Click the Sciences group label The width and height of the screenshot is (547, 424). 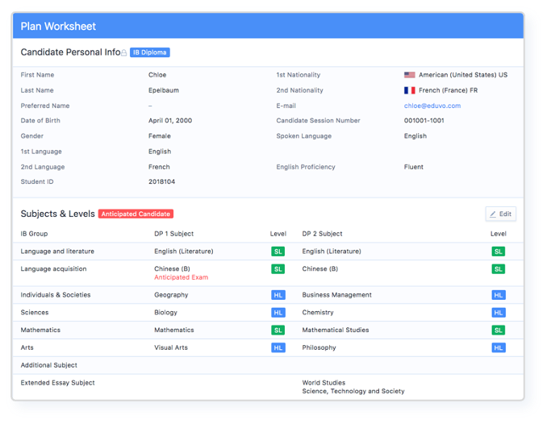click(x=35, y=313)
